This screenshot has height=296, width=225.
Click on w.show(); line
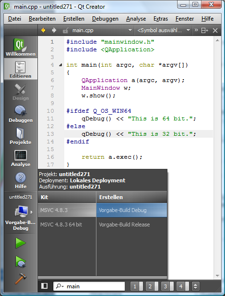pos(98,95)
